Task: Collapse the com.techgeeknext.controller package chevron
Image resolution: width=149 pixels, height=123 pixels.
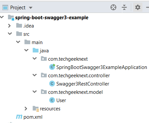Action: coord(35,75)
